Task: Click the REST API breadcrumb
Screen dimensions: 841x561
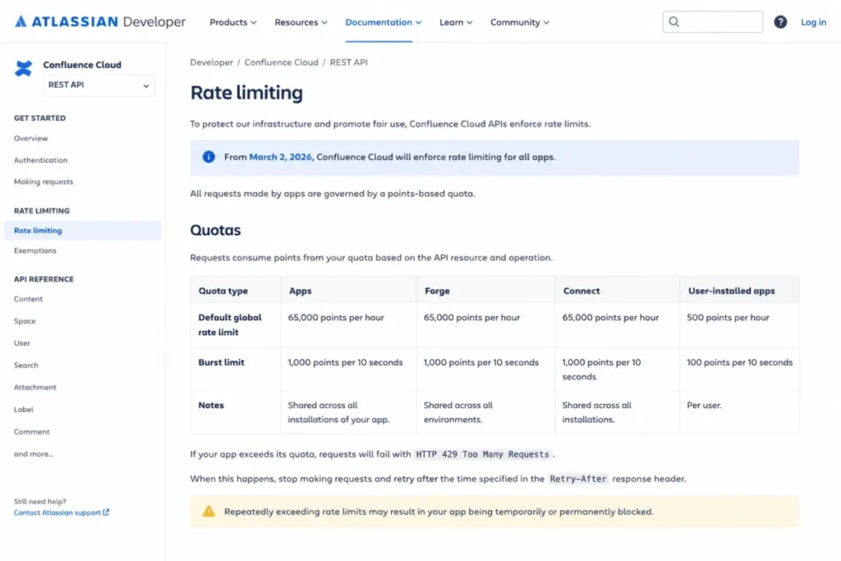Action: [348, 62]
